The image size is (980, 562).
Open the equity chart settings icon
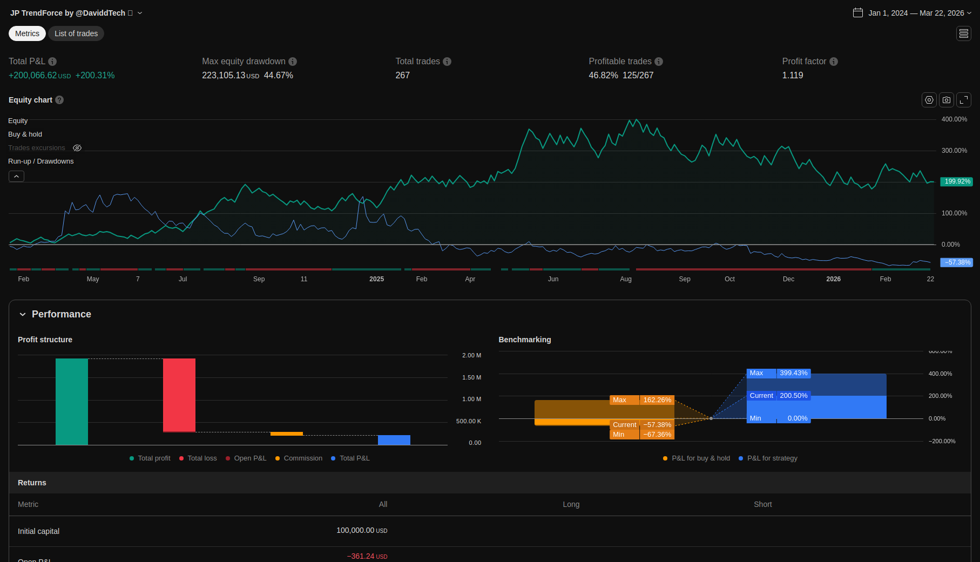(x=929, y=100)
